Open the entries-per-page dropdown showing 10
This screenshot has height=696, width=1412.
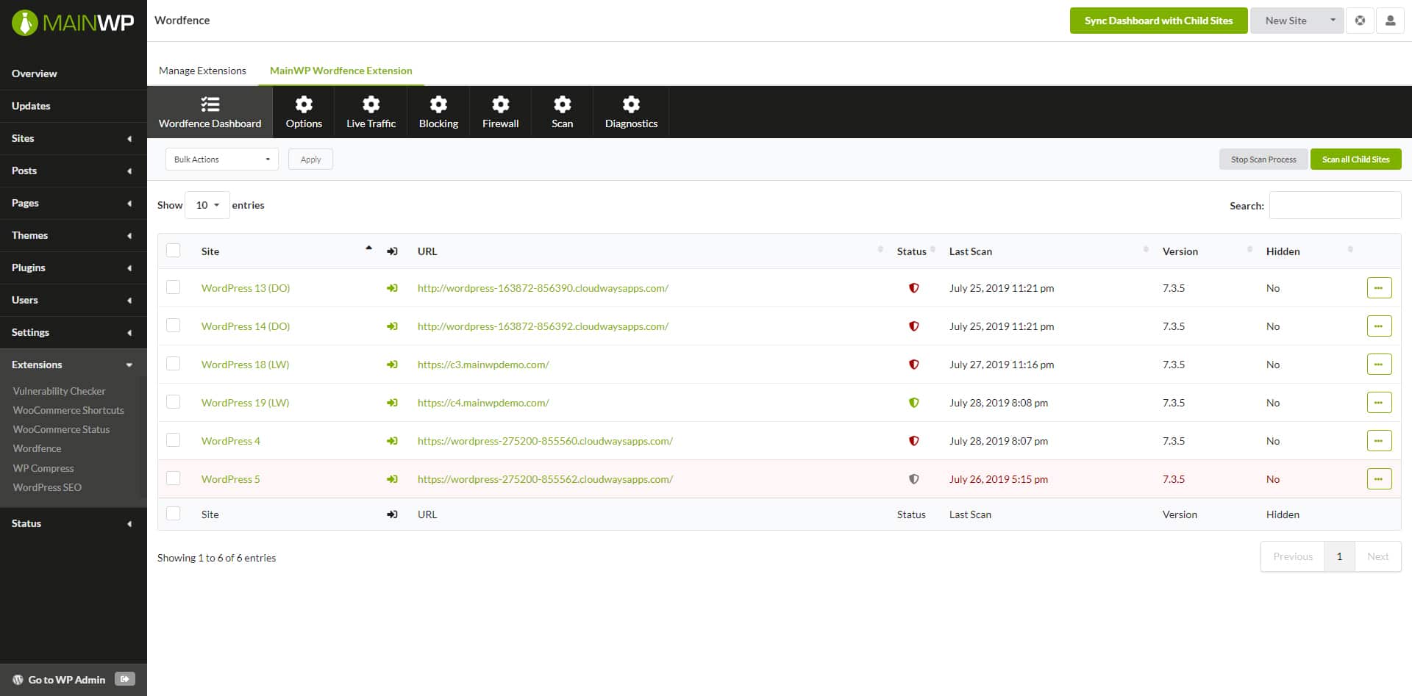[x=207, y=205]
